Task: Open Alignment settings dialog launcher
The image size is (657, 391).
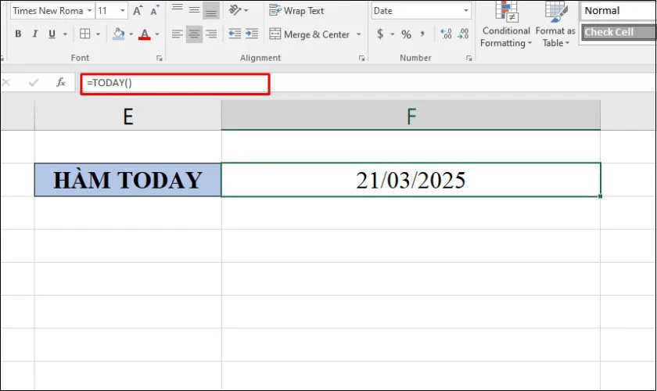Action: [x=361, y=58]
